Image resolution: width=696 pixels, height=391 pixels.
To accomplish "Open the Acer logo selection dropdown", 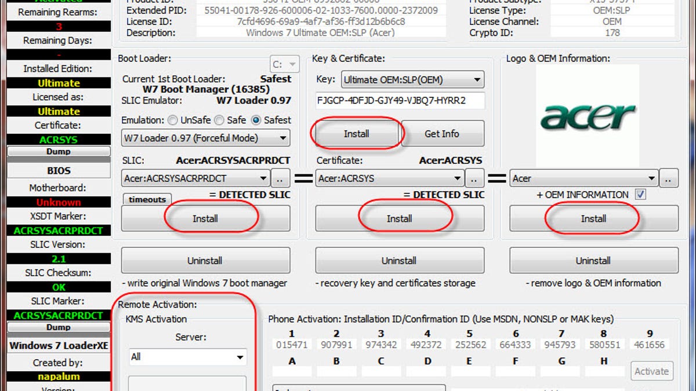I will 585,178.
